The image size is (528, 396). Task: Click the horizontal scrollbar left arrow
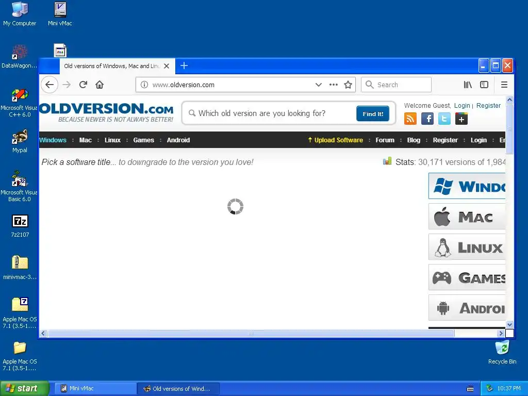[x=43, y=334]
